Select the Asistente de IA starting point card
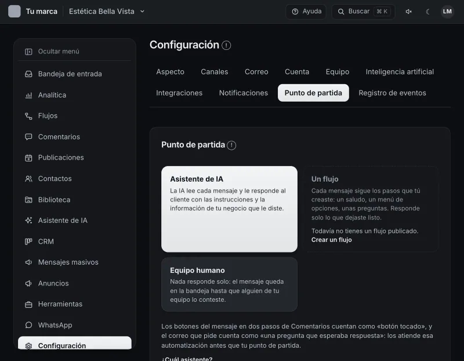464x361 pixels. tap(229, 209)
